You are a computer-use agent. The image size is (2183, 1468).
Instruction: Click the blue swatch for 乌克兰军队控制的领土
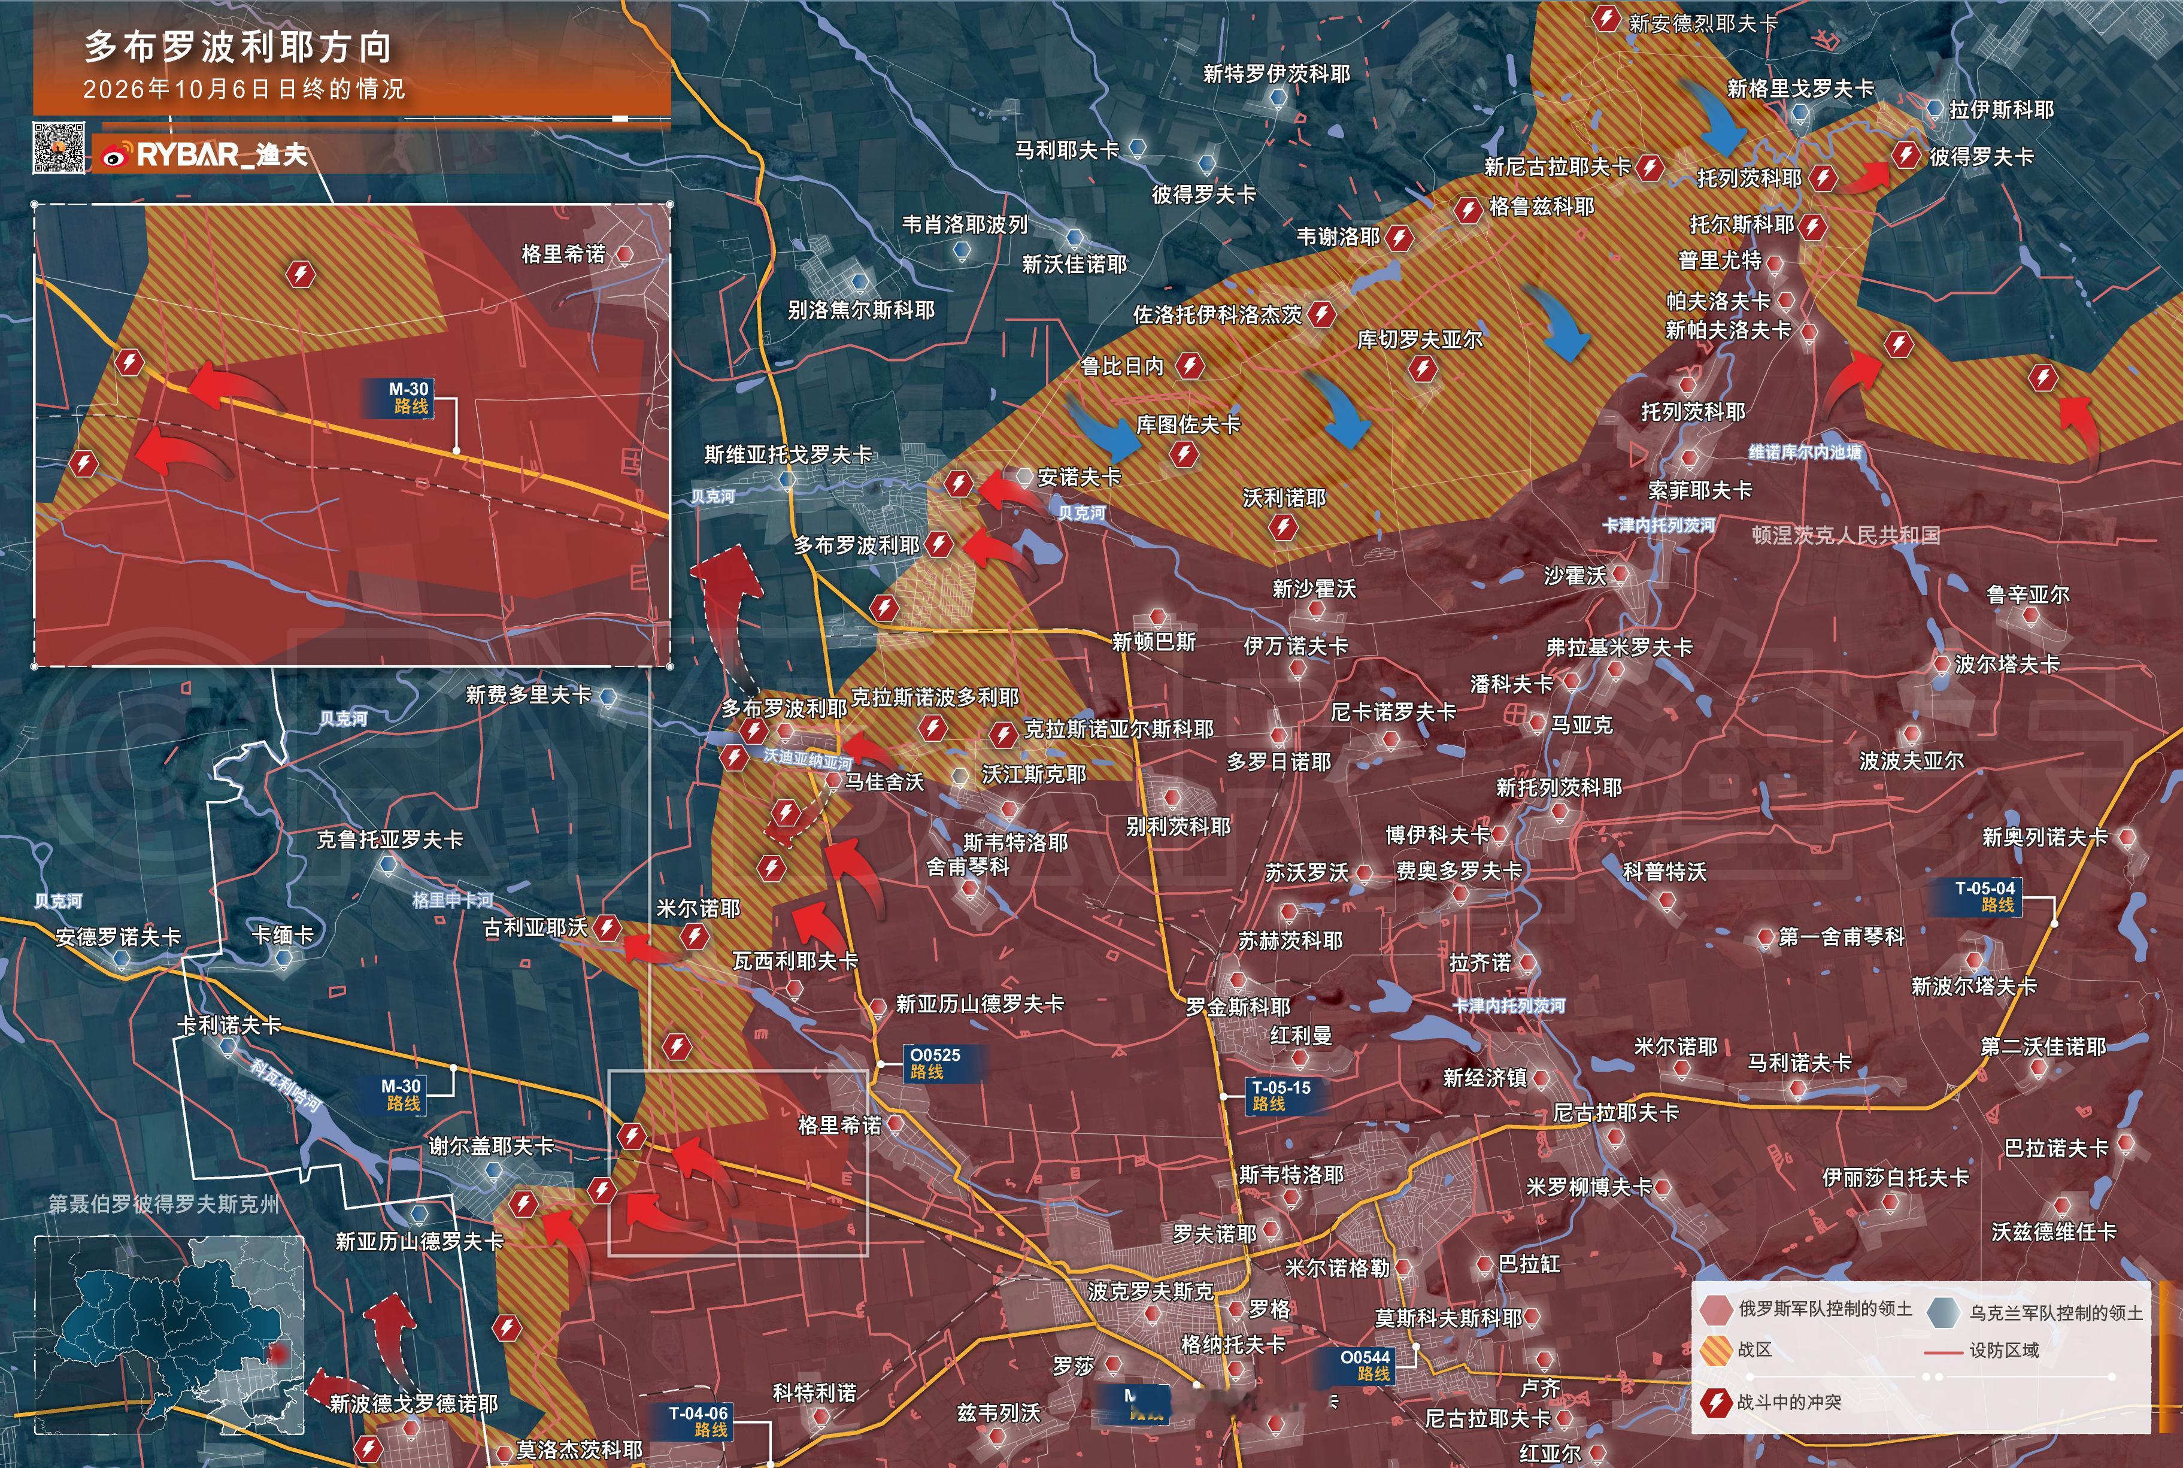pos(1944,1312)
